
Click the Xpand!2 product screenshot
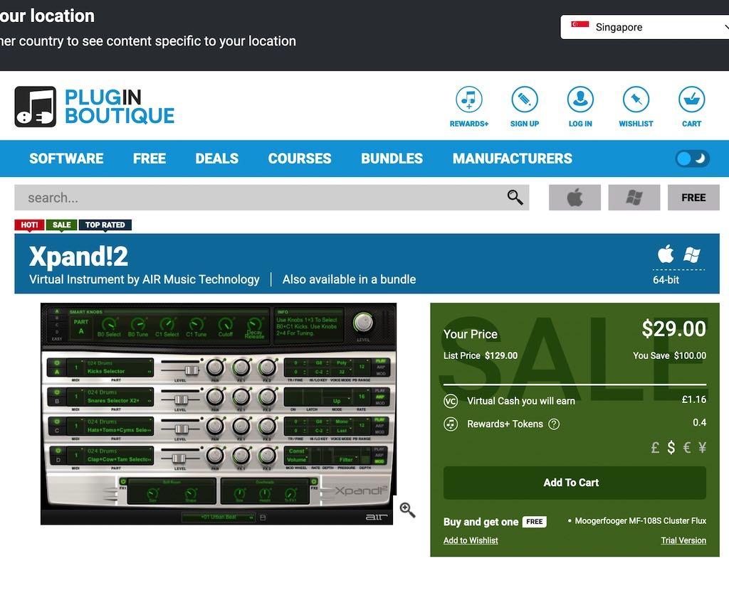click(218, 414)
